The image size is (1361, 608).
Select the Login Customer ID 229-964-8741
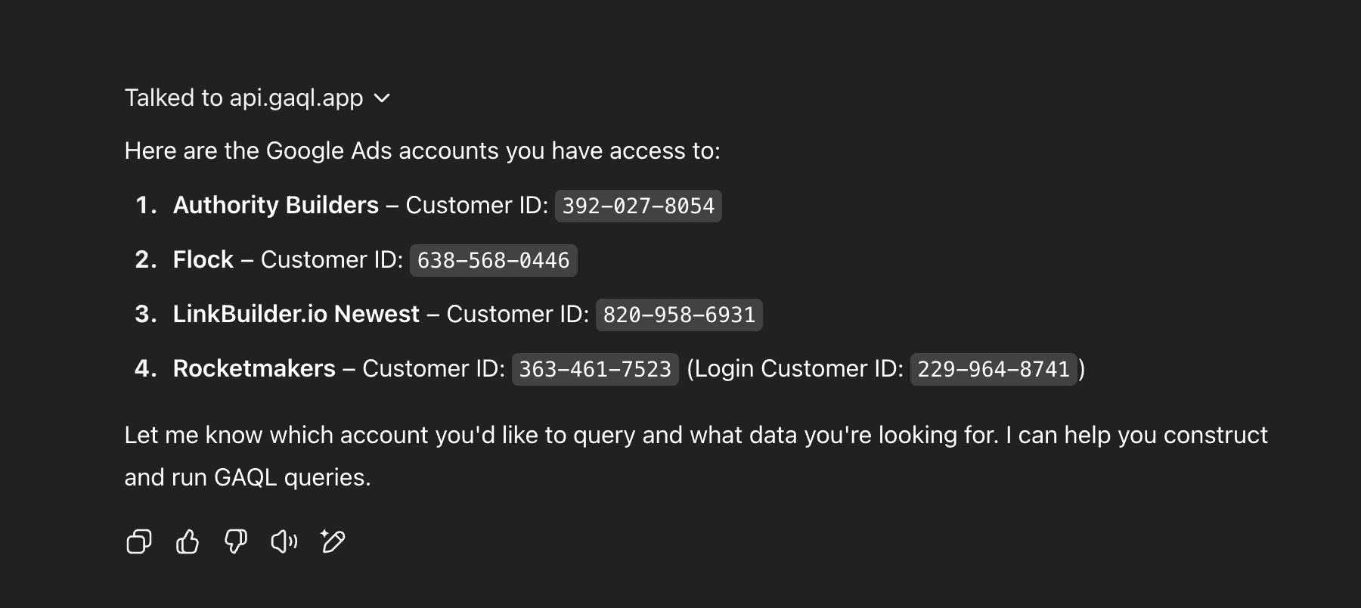pyautogui.click(x=993, y=370)
